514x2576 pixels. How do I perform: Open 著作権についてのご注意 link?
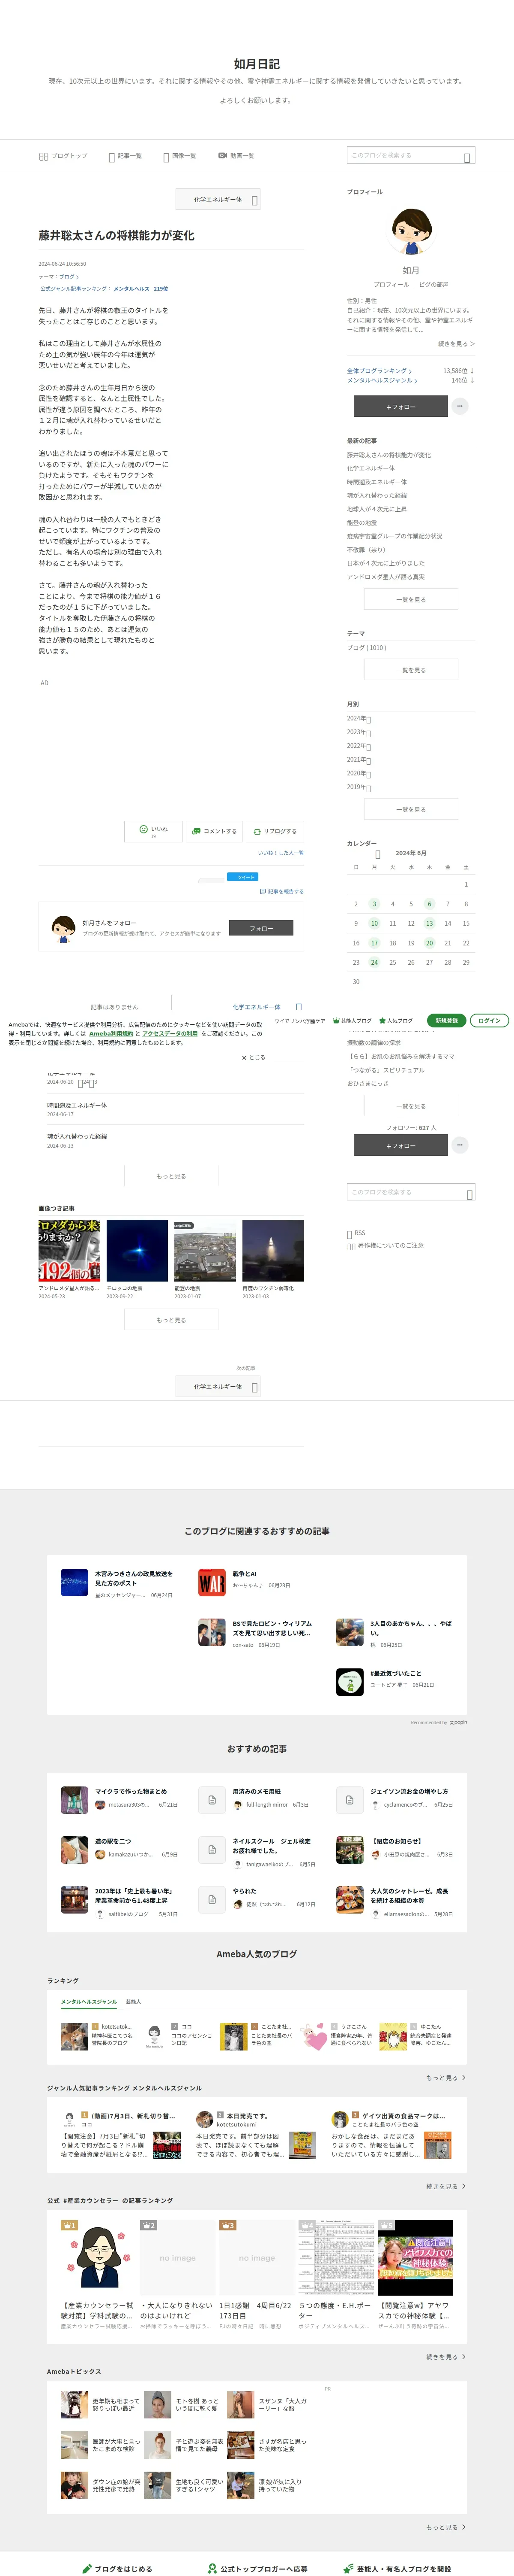pos(385,1246)
